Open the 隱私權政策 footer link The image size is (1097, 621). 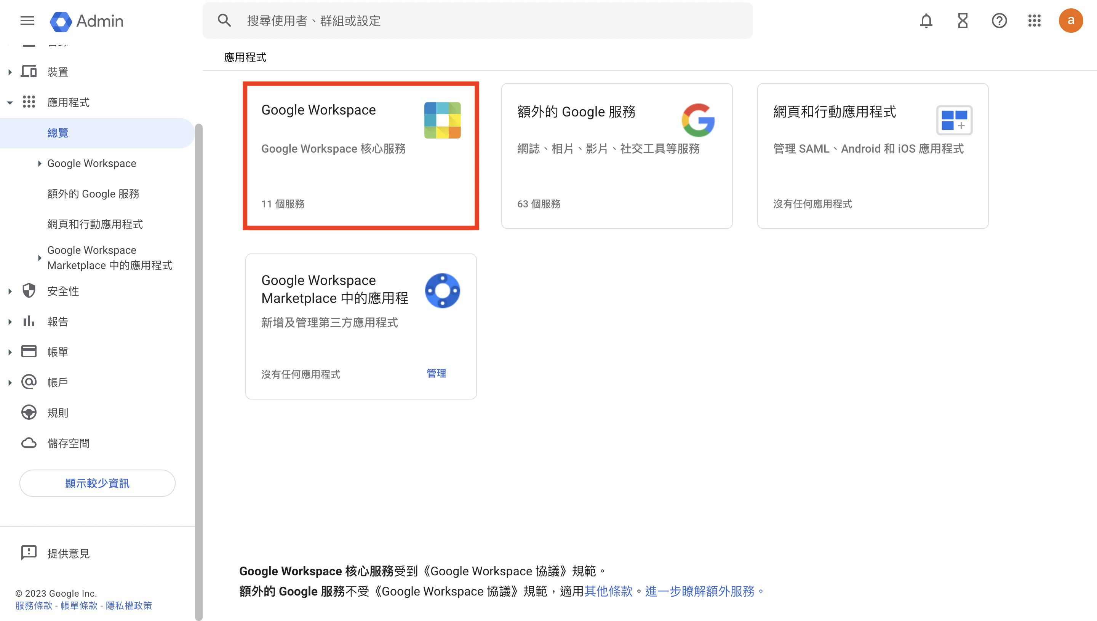[129, 606]
